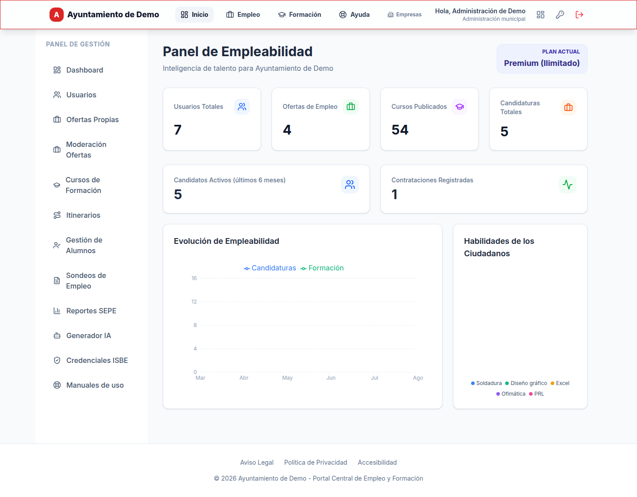637x497 pixels.
Task: Click the Gestión de Alumnos icon
Action: pyautogui.click(x=57, y=245)
